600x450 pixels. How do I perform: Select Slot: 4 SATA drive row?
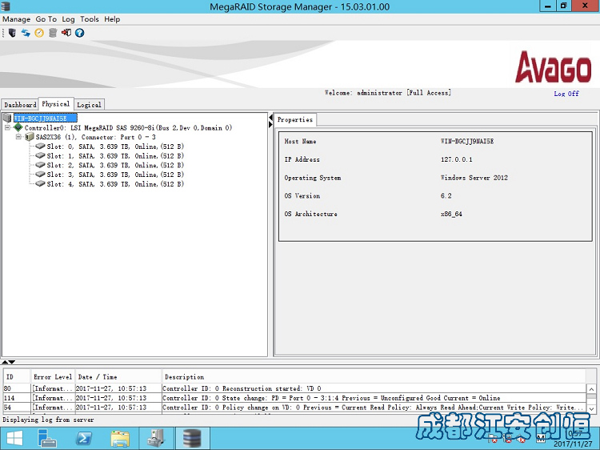tap(115, 184)
